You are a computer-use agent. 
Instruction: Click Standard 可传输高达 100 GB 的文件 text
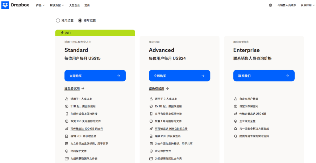(x=87, y=128)
